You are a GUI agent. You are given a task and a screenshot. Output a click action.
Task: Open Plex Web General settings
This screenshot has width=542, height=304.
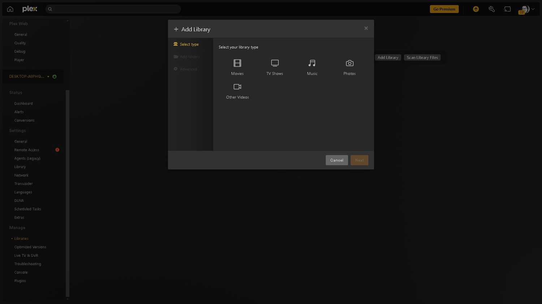point(21,35)
